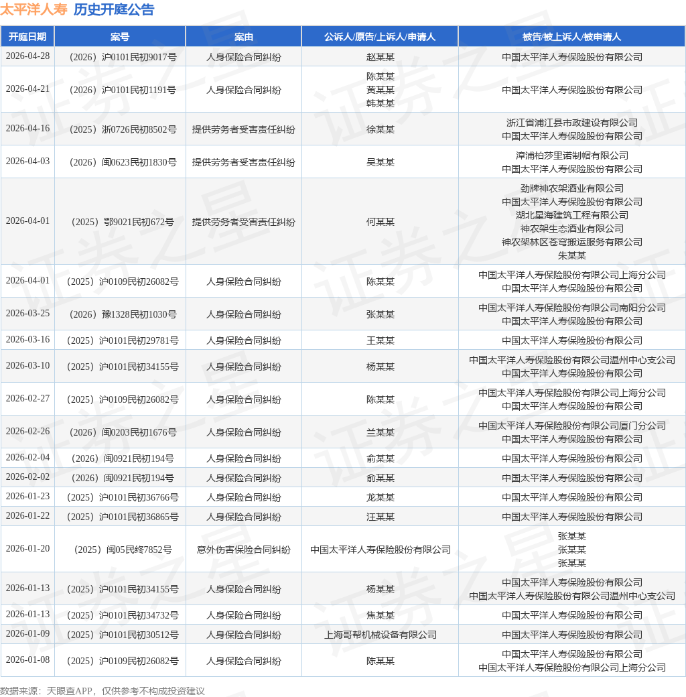Click defendant 劲牌神农架酒业有限公司
Screen dimensions: 686x697
click(572, 188)
